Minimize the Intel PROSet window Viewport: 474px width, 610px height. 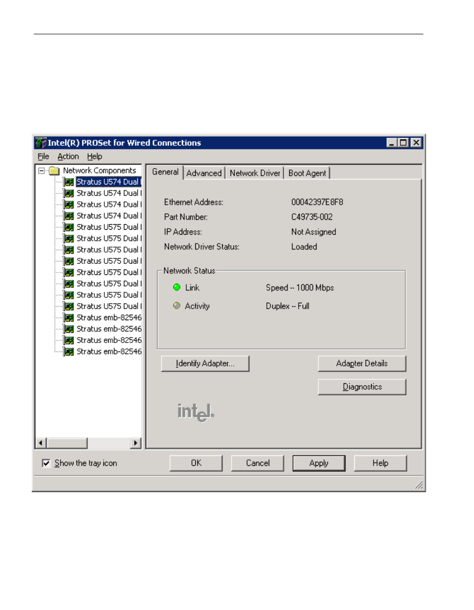click(x=393, y=143)
